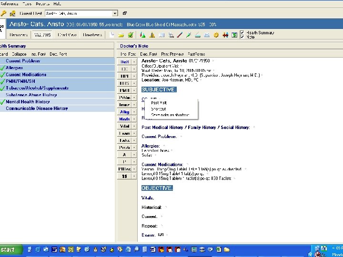Choose Save note as shortcut menu item
Screen dimensions: 343x257
pos(170,115)
